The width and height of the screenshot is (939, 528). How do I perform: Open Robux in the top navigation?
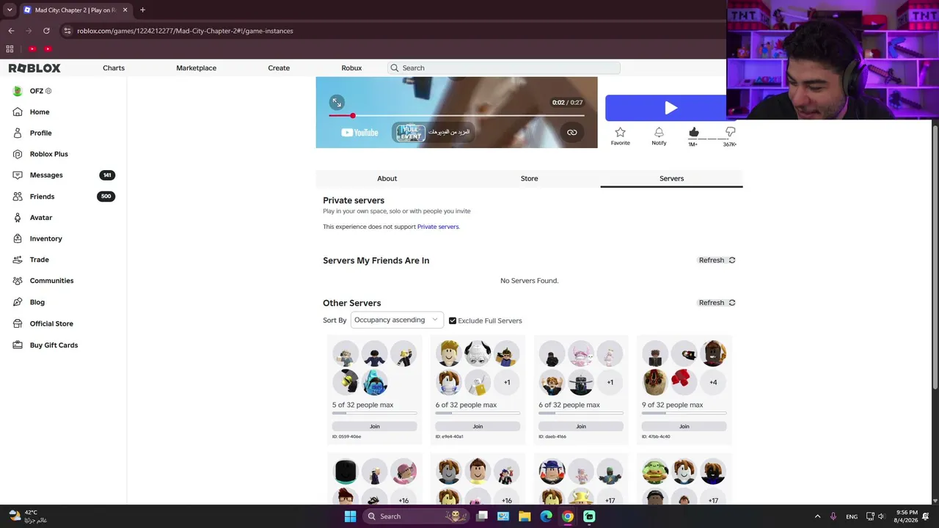pos(351,68)
